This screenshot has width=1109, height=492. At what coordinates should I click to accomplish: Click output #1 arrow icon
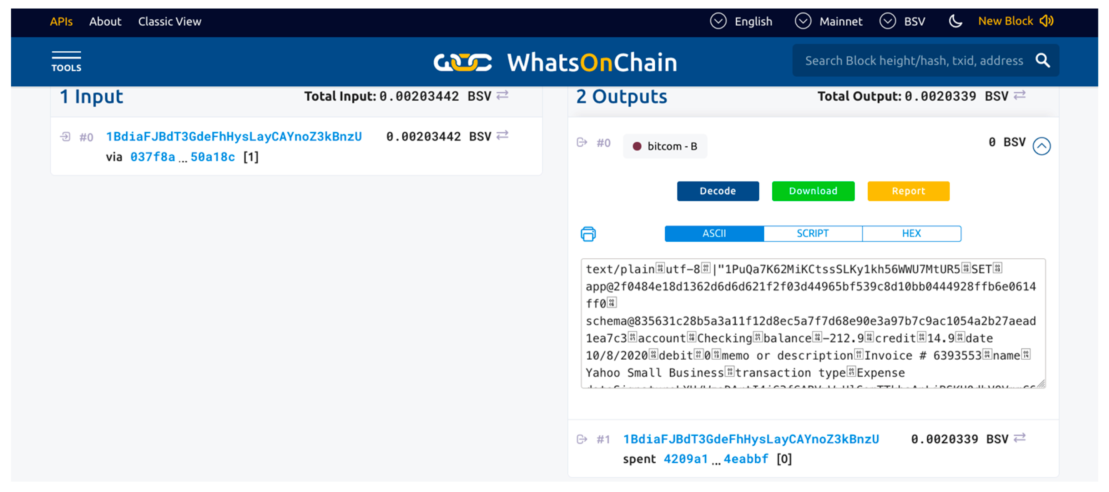[582, 439]
